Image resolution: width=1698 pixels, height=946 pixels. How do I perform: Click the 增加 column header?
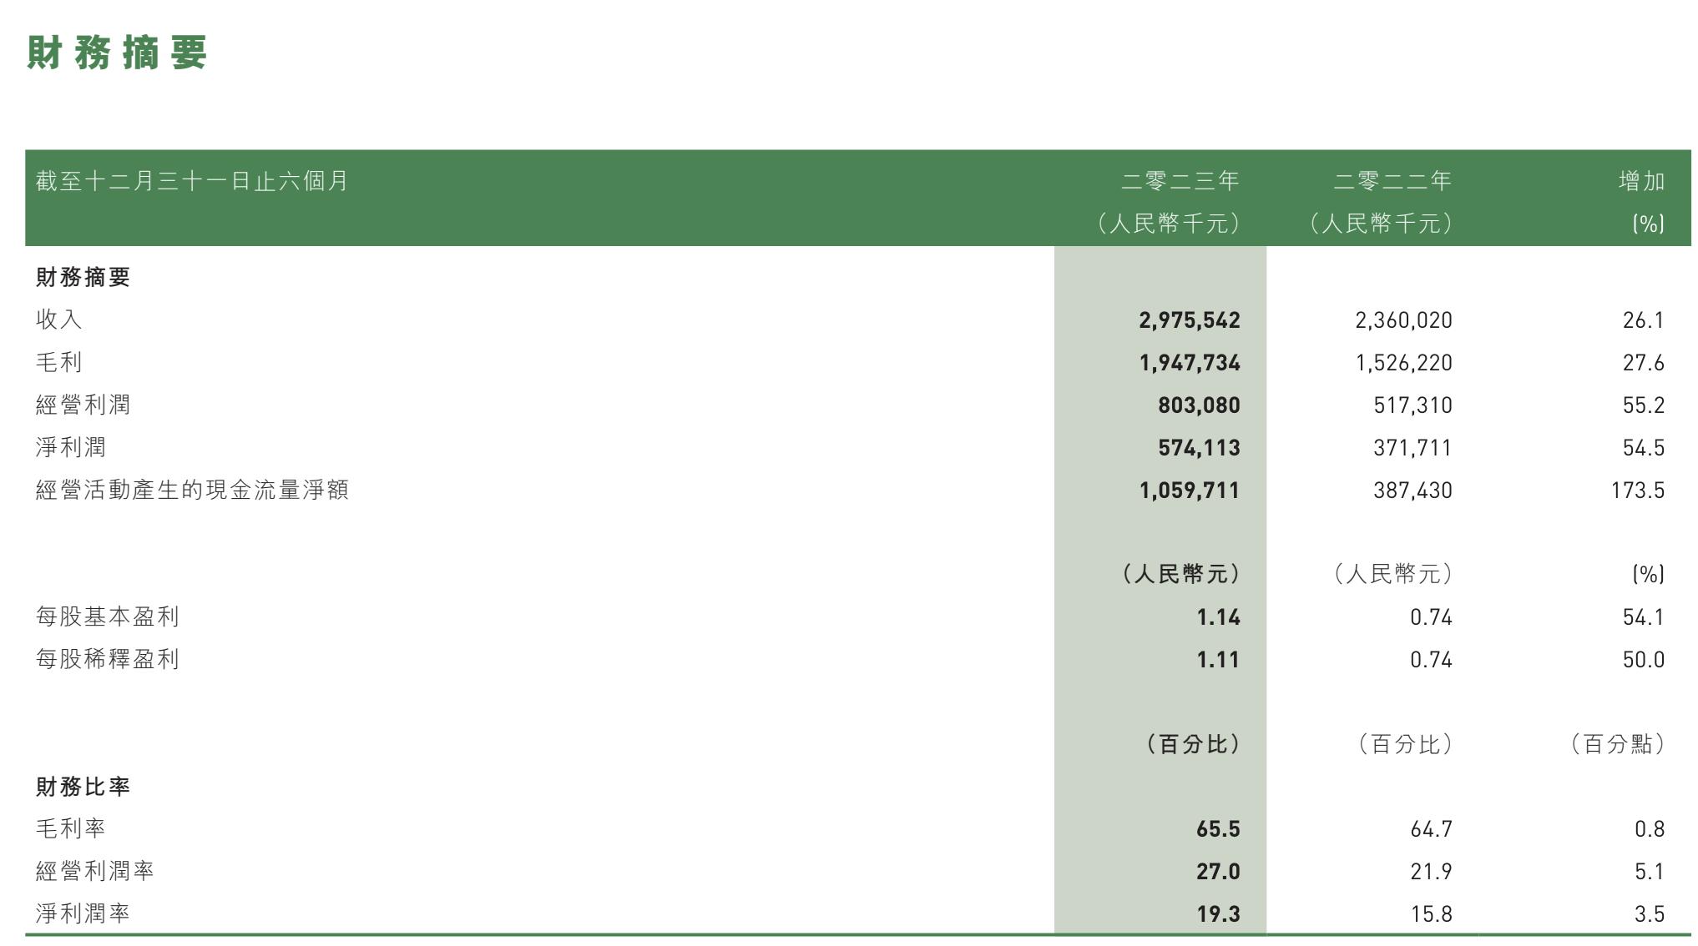click(x=1641, y=181)
